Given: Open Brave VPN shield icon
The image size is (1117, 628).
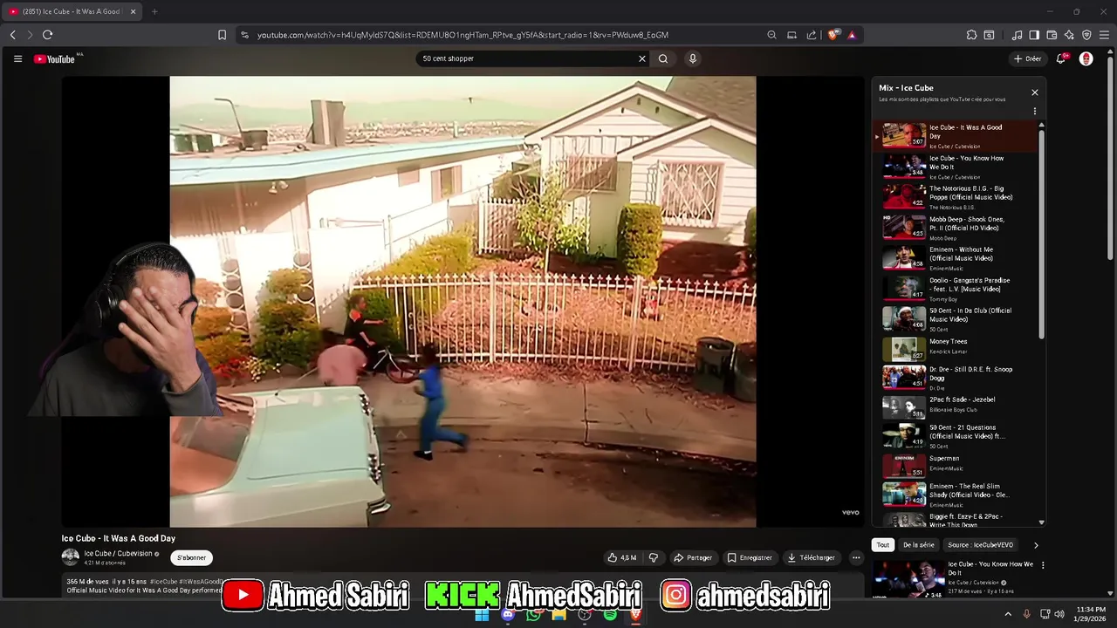Looking at the screenshot, I should click(x=1086, y=35).
